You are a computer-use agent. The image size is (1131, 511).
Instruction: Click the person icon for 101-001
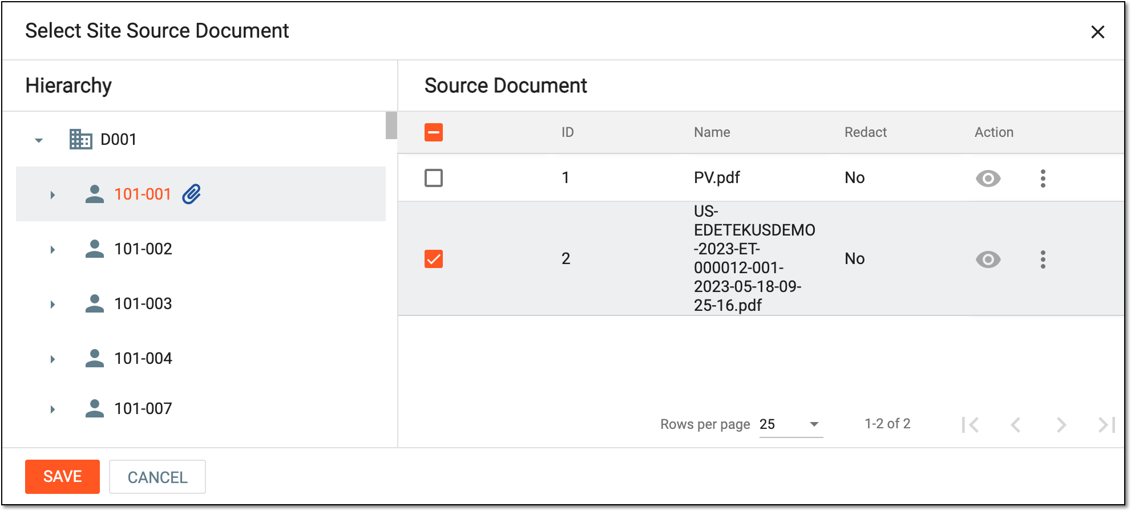click(95, 194)
